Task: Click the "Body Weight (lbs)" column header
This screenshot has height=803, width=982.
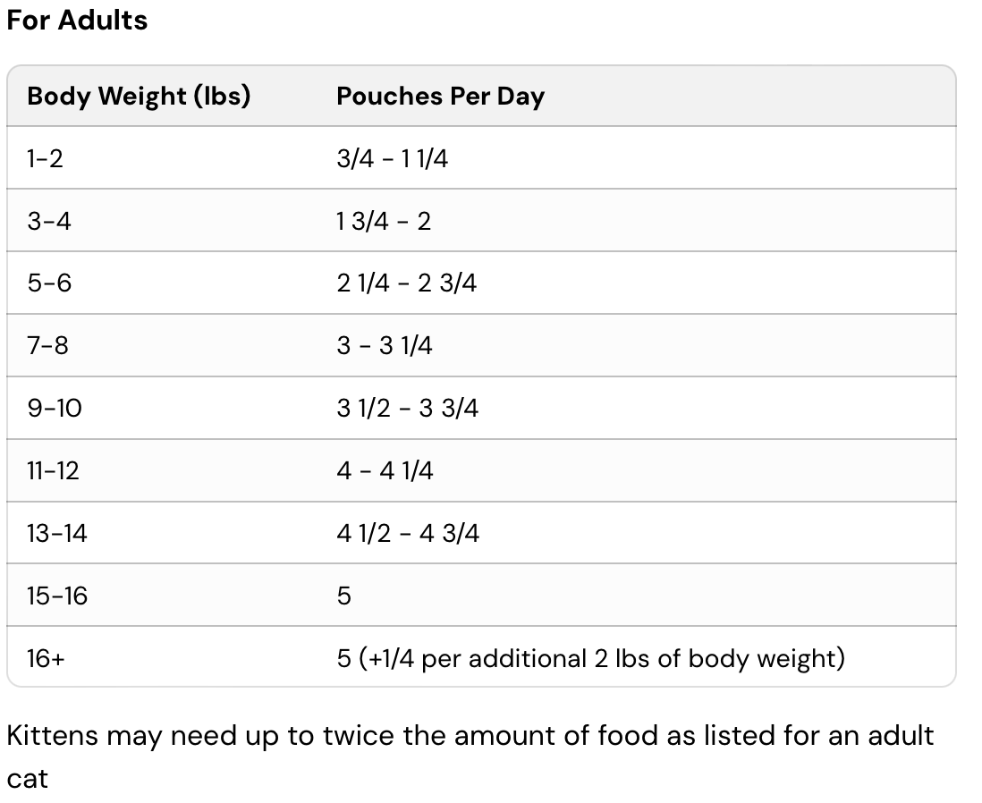Action: 139,97
